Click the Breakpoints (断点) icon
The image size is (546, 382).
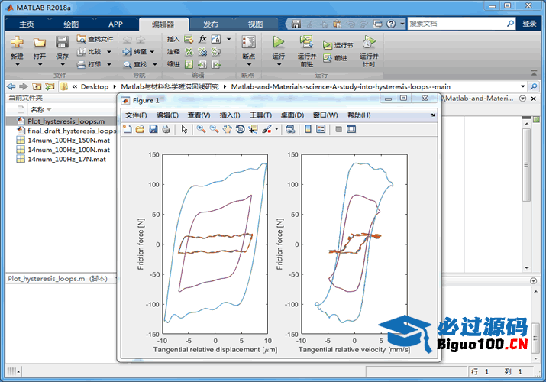(x=249, y=42)
